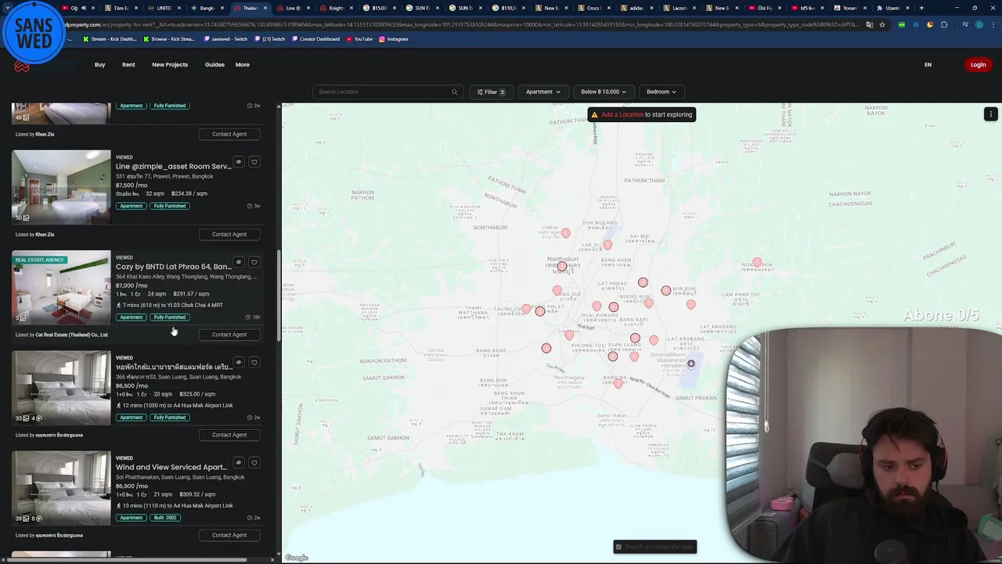1002x564 pixels.
Task: Tick the 'Search as I move the map' checkbox
Action: 618,547
